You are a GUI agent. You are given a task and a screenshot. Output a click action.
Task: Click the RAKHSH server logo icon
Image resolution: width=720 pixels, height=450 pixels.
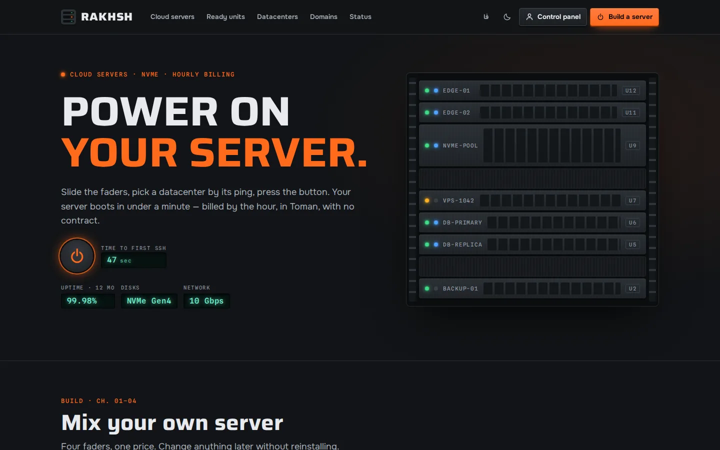(x=68, y=17)
